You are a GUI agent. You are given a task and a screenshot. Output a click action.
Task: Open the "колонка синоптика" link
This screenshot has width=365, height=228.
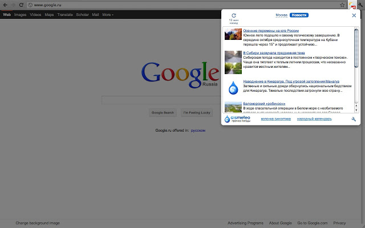[x=275, y=119]
